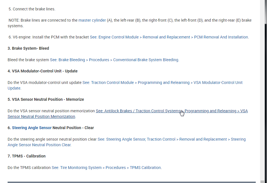Click the 'TPMS - Calibration' heading
The image size is (267, 183).
pyautogui.click(x=26, y=156)
